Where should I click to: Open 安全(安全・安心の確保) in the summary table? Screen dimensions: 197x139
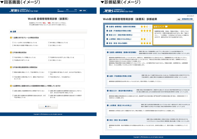tap(118, 43)
